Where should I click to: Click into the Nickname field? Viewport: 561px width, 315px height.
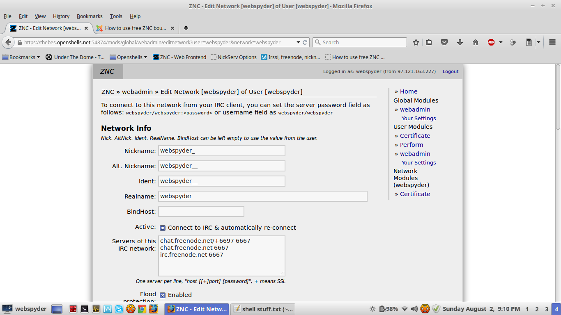(222, 151)
